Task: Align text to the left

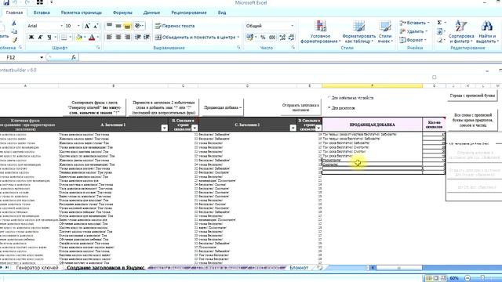Action: click(109, 37)
